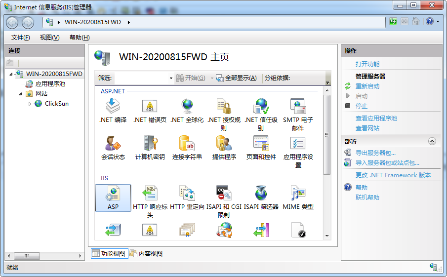The image size is (447, 277).
Task: Open address bar arrow after WIN-20200815FWD
Action: click(129, 22)
